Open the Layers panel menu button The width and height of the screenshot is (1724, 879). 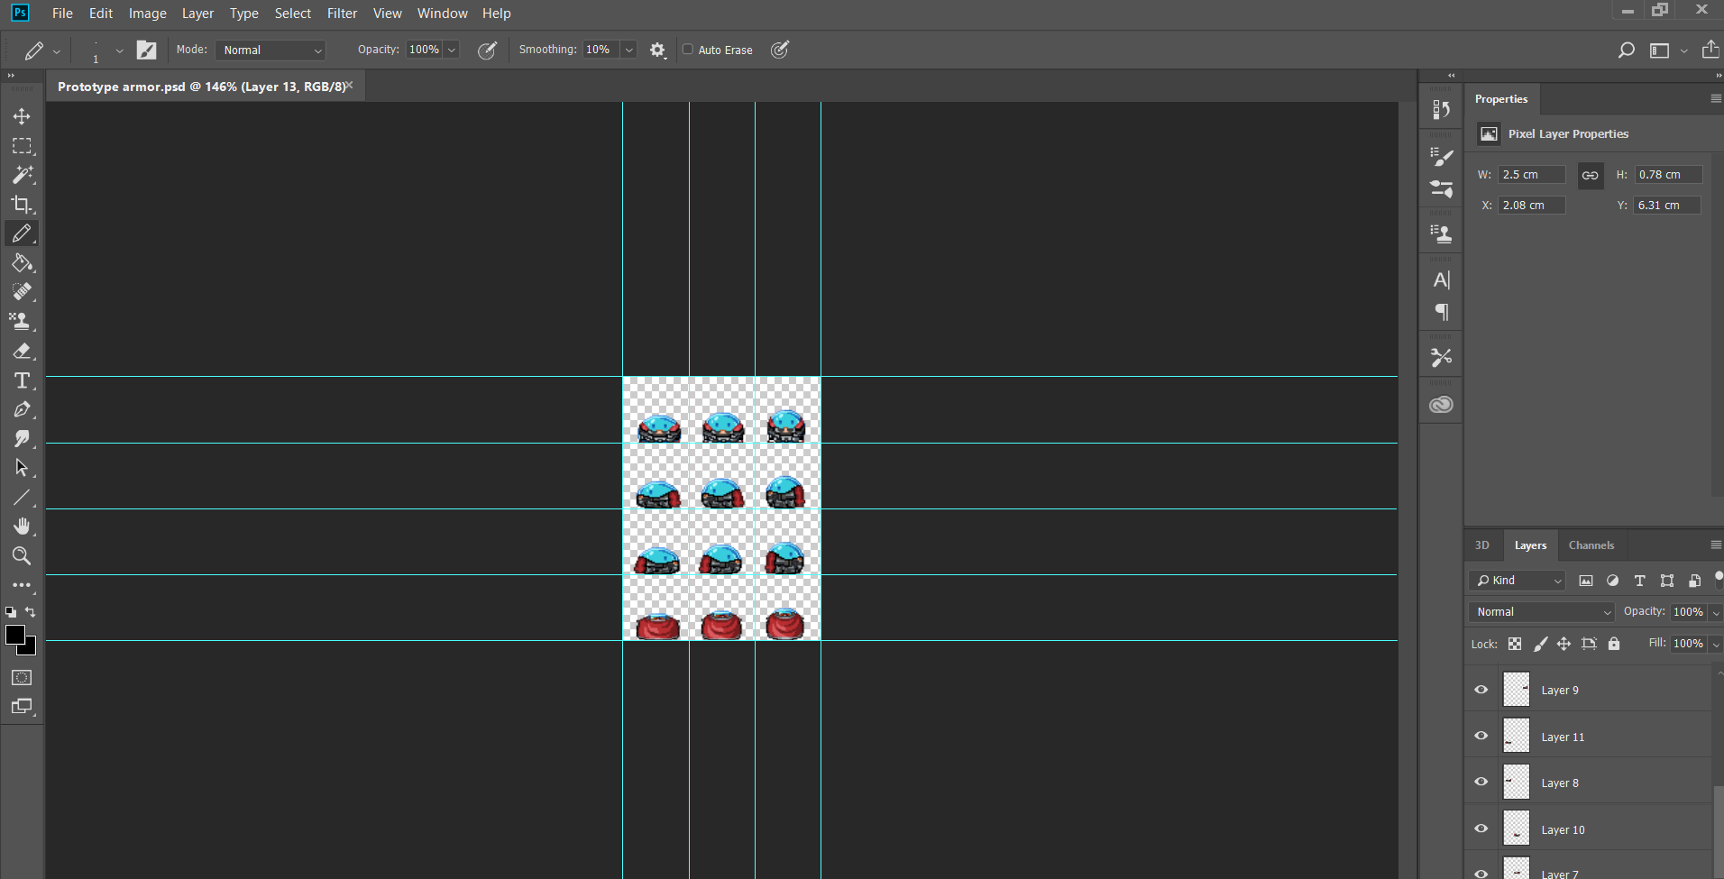click(x=1715, y=545)
